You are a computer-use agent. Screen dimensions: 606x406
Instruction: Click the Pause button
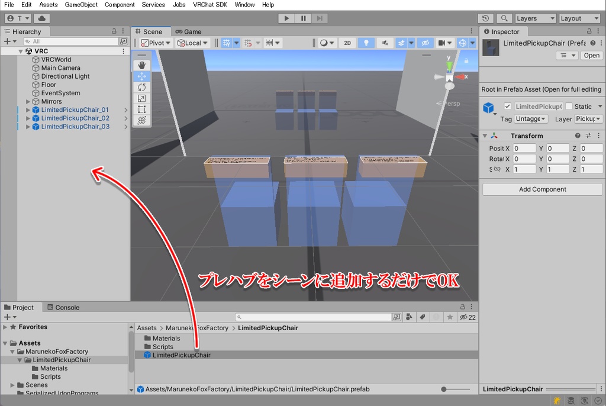304,18
